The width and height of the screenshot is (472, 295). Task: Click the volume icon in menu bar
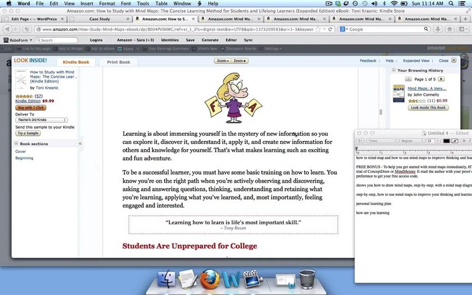(x=375, y=4)
